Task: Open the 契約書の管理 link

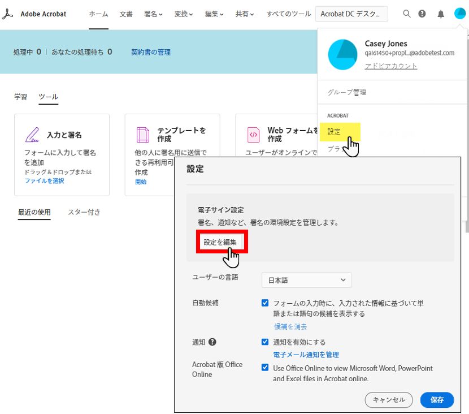Action: (151, 52)
